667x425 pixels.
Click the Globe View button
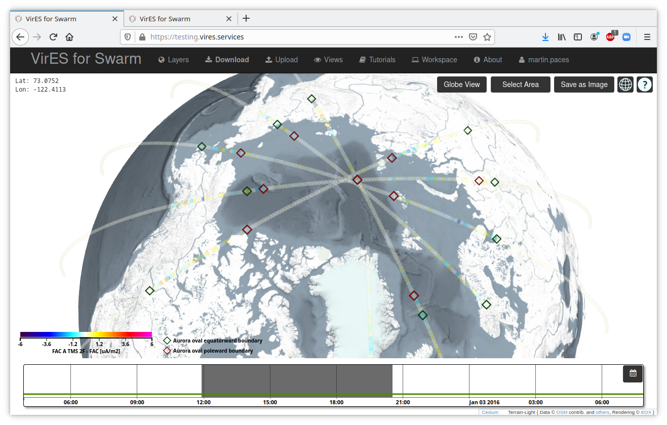461,84
